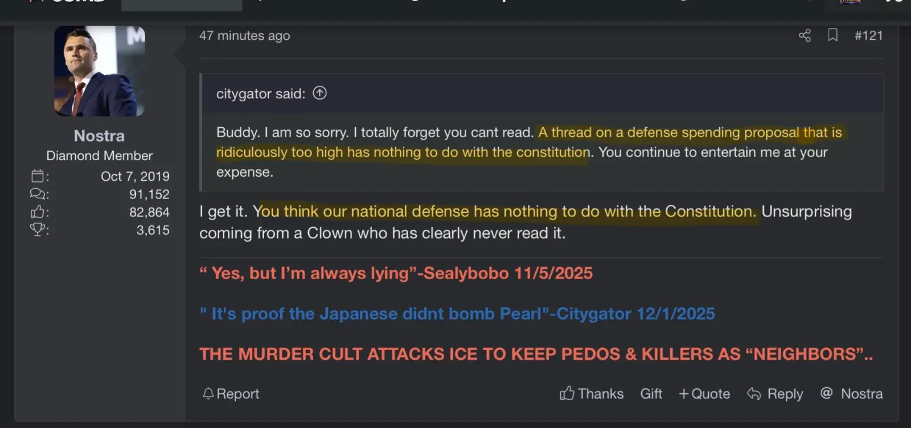Click the share icon for post #121
The width and height of the screenshot is (911, 428).
(x=805, y=36)
